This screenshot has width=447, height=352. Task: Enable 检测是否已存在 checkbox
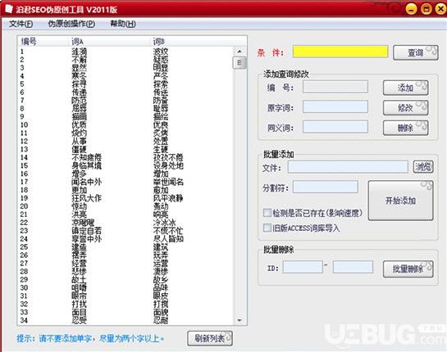(x=267, y=213)
